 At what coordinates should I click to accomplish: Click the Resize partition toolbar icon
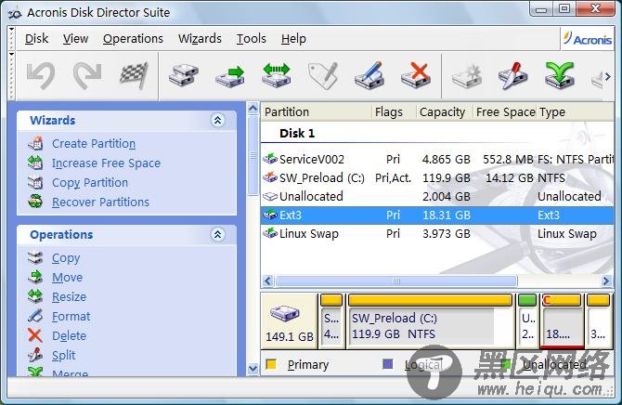277,75
